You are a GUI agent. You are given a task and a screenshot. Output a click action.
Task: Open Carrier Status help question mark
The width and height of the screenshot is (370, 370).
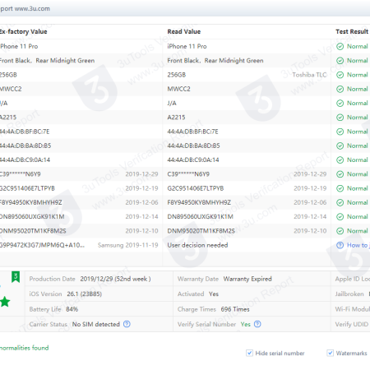(x=127, y=324)
